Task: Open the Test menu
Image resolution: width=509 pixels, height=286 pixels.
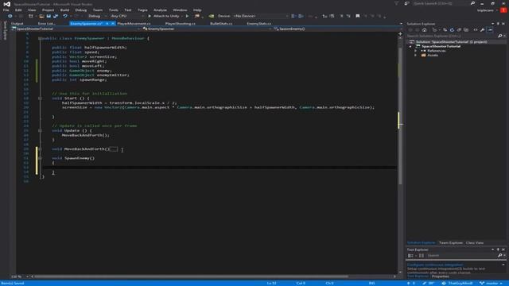Action: pyautogui.click(x=127, y=10)
